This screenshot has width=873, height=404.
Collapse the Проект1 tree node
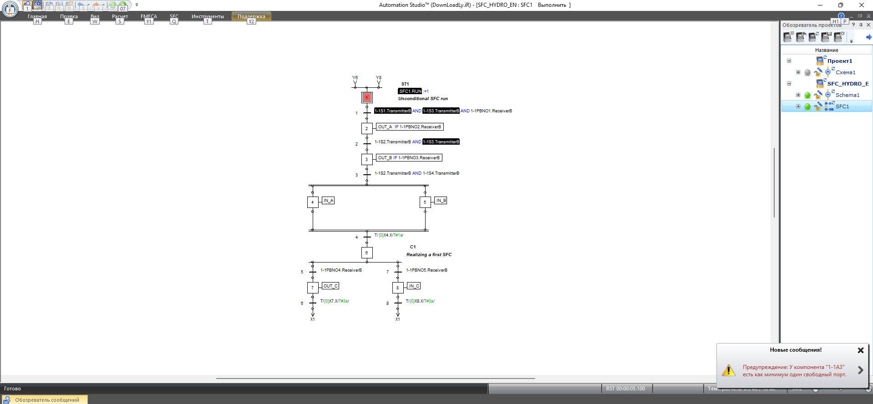(789, 61)
